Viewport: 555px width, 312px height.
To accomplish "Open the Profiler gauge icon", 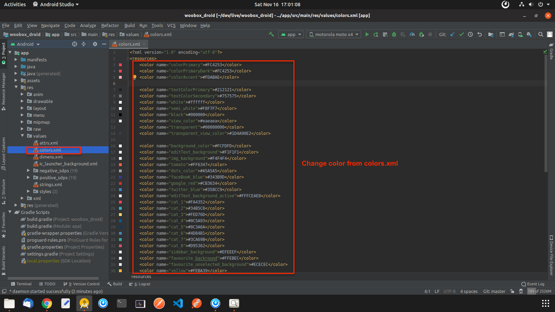I will coord(412,34).
